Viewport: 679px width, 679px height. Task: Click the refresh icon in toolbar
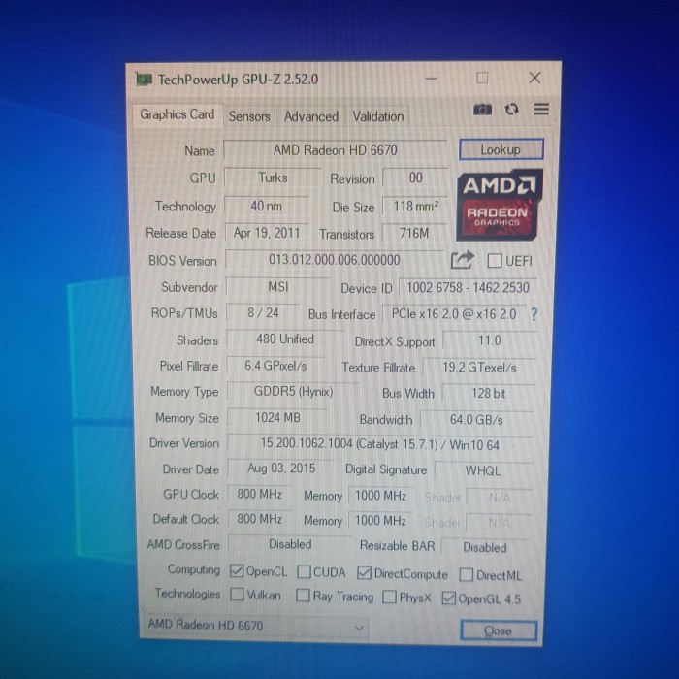[511, 110]
